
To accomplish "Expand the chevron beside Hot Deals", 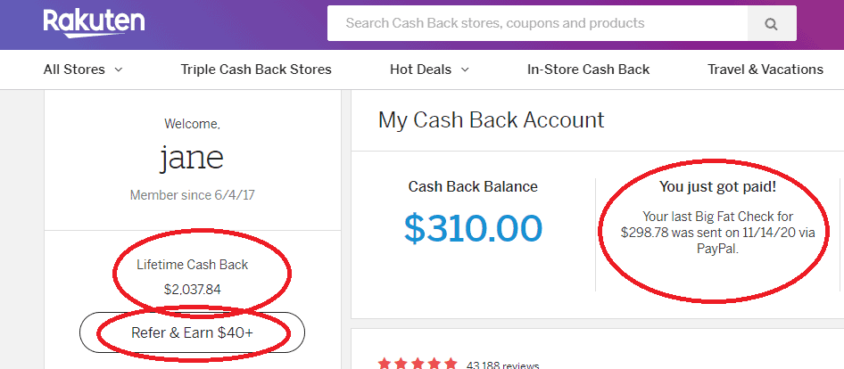I will pyautogui.click(x=464, y=70).
